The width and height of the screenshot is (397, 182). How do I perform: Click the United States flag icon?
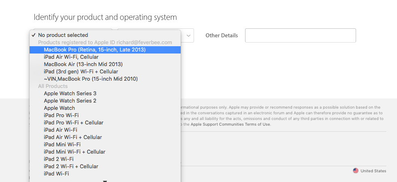point(356,171)
